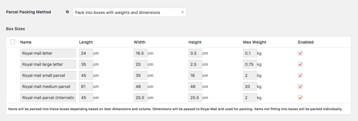This screenshot has height=121, width=358.
Task: Edit the height field showing 0.5
Action: pos(195,53)
